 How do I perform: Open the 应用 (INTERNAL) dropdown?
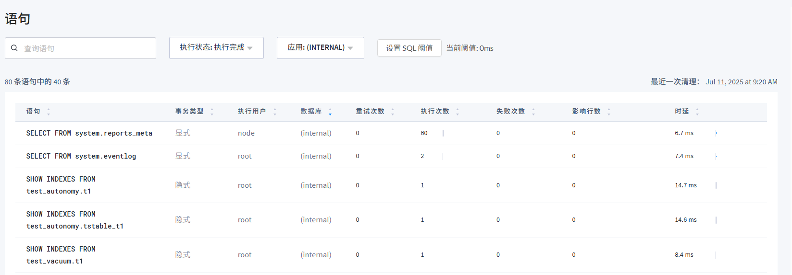coord(320,48)
